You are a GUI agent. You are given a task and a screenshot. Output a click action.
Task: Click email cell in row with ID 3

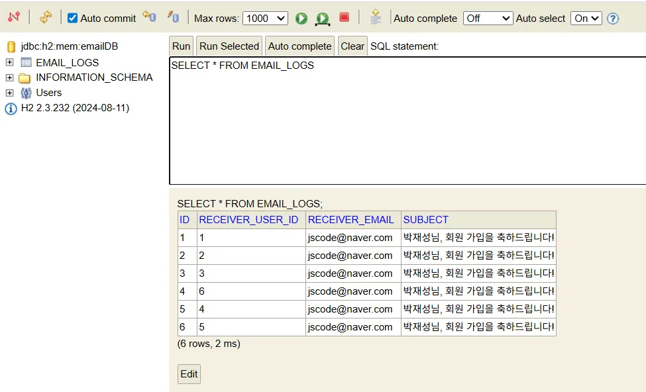click(x=353, y=273)
